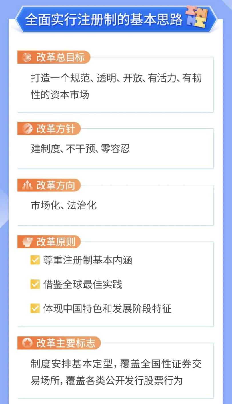
Task: Click the target icon beside 改革总目标
Action: tap(27, 57)
